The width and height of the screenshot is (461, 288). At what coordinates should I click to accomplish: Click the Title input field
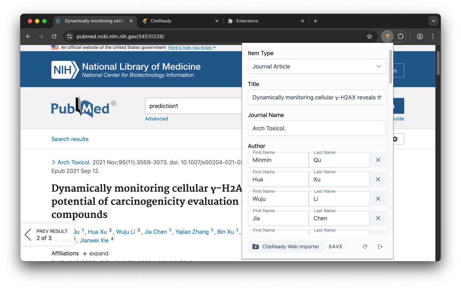[x=317, y=98]
